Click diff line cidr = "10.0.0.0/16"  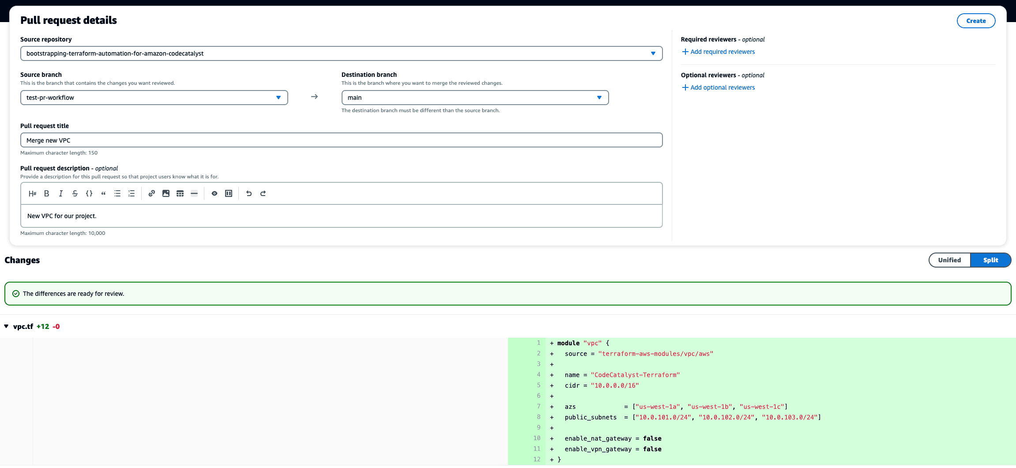(602, 385)
